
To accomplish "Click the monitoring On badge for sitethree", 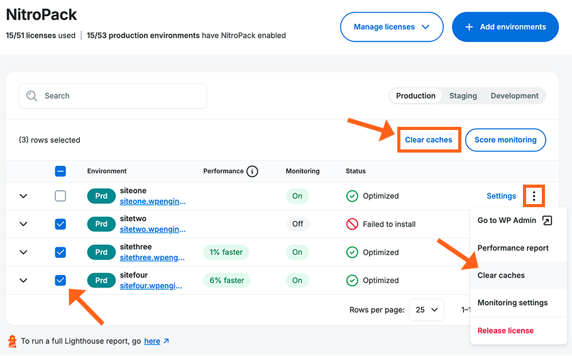I will click(x=297, y=252).
